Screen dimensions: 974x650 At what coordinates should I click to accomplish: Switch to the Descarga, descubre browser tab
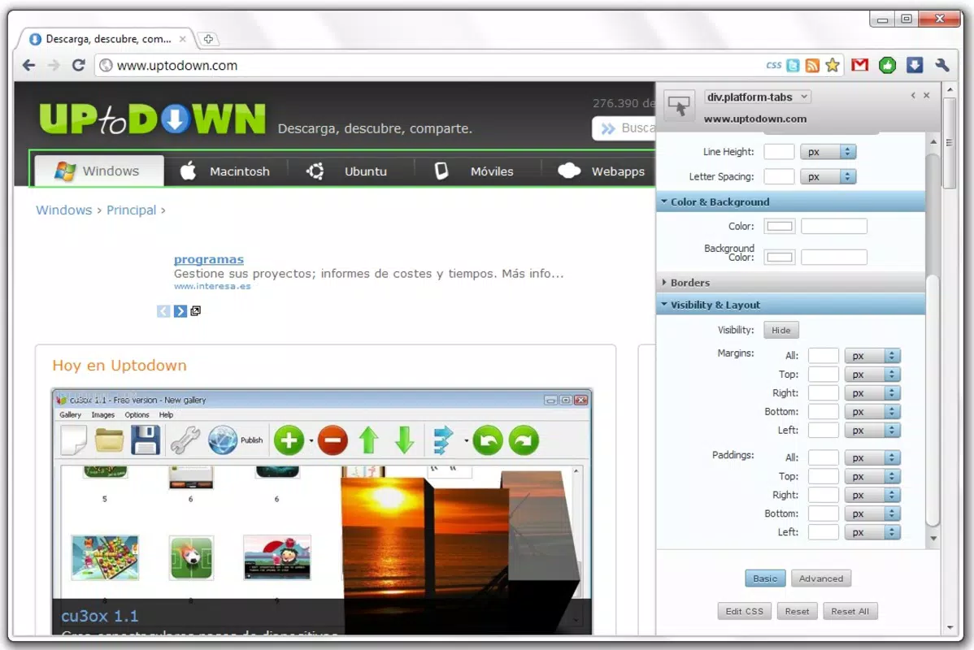106,38
